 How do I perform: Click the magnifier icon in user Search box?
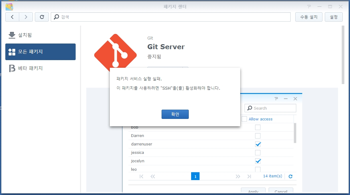pyautogui.click(x=250, y=108)
